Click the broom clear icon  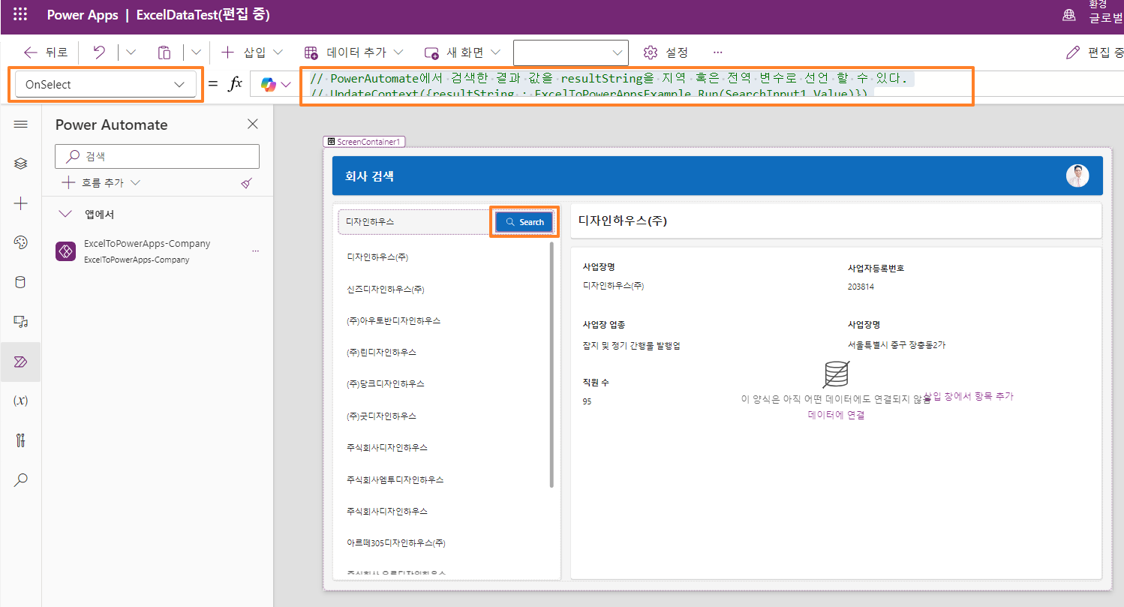pos(247,183)
